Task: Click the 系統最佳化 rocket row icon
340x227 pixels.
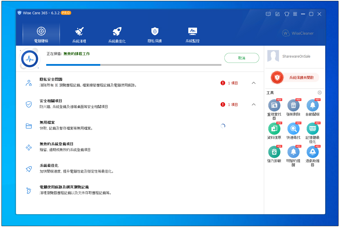Action: click(28, 169)
